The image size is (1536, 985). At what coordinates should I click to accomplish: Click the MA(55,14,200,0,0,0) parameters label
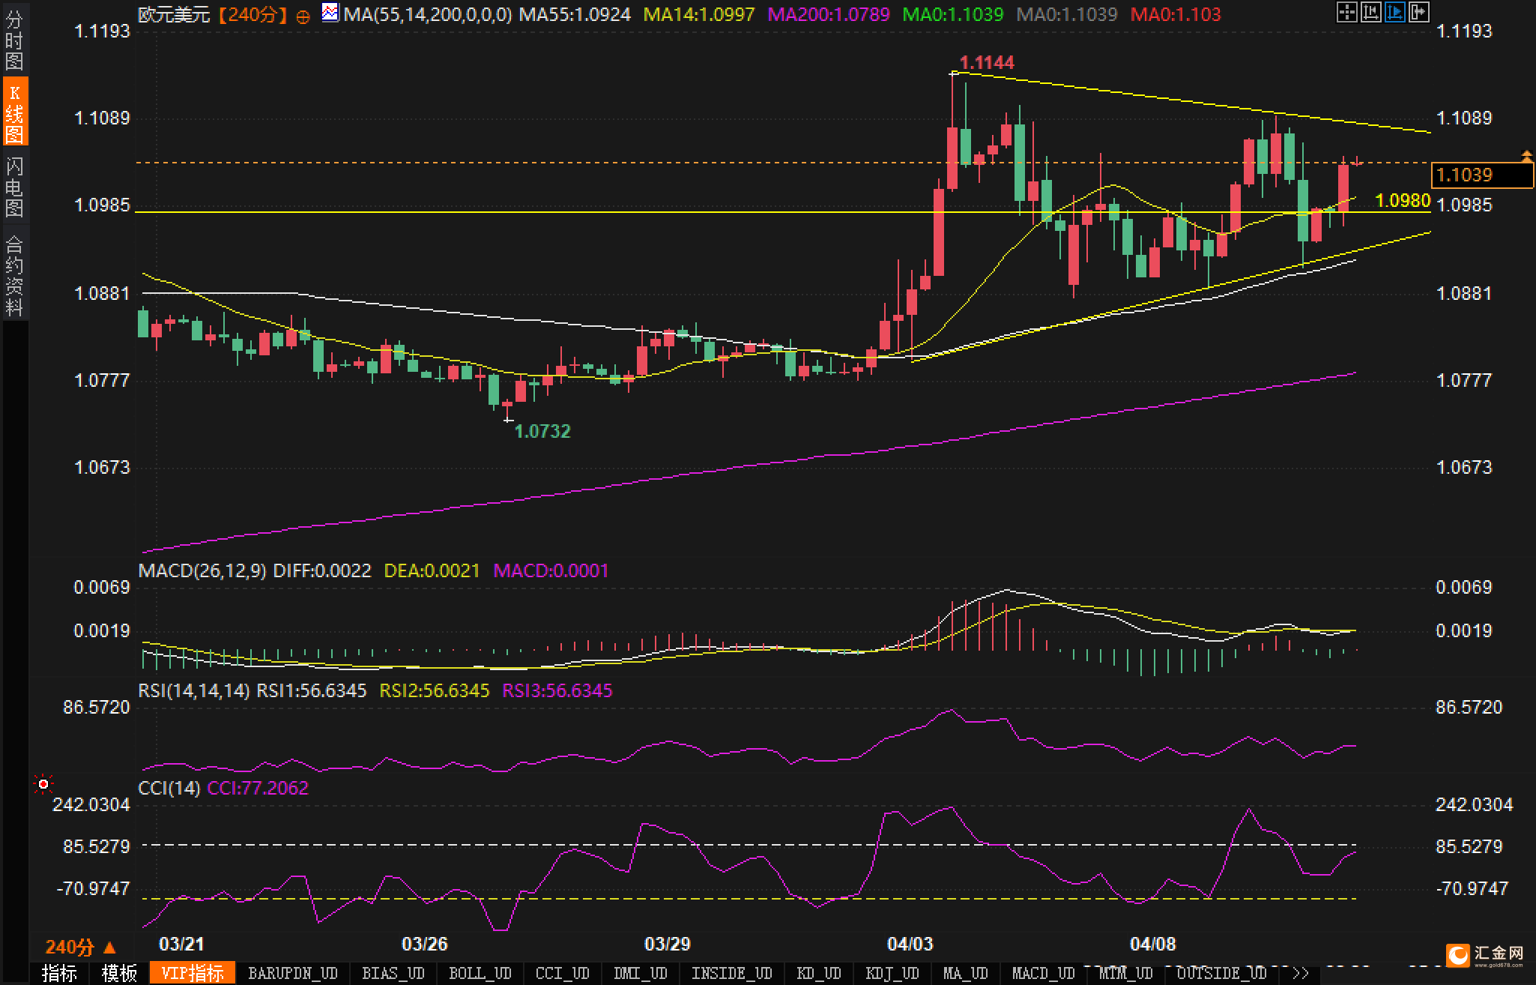[x=428, y=14]
